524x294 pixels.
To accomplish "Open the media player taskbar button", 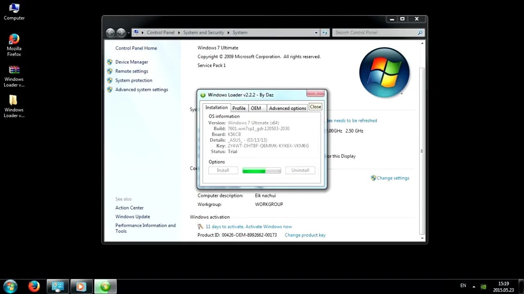I will 81,287.
